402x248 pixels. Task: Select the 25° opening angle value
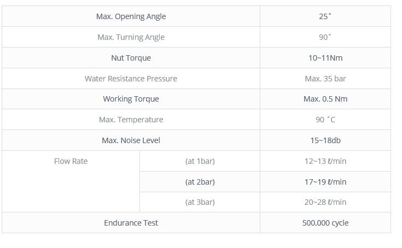point(325,16)
